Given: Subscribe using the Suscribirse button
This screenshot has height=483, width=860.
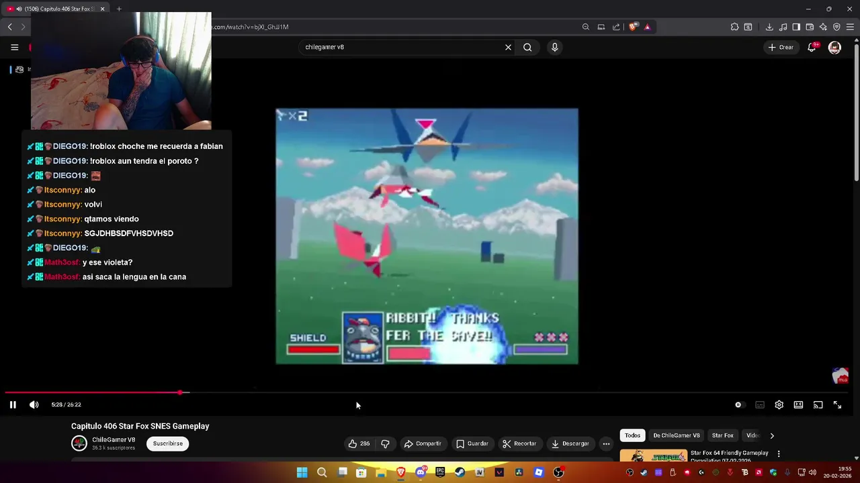Looking at the screenshot, I should (x=167, y=443).
